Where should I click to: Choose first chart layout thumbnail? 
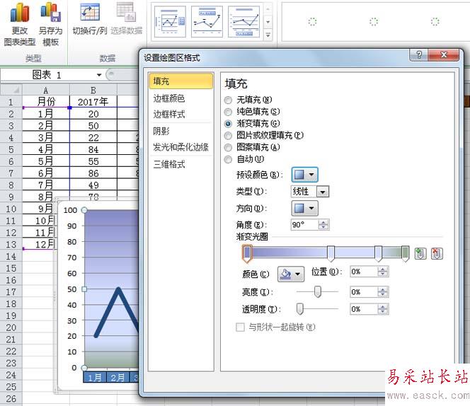170,22
